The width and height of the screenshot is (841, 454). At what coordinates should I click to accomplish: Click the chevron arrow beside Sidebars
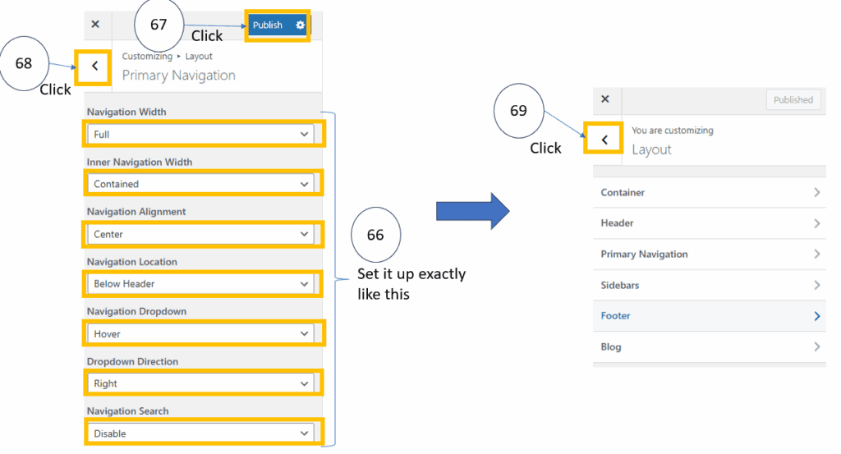[x=816, y=286]
